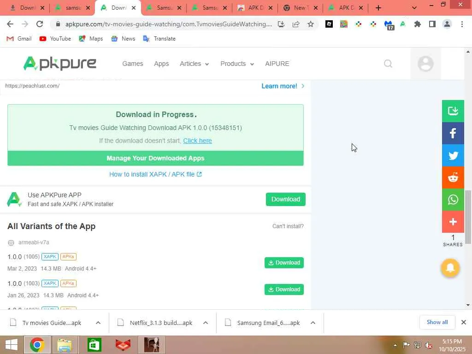Open the Store app from the taskbar
The width and height of the screenshot is (472, 354).
coord(94,345)
